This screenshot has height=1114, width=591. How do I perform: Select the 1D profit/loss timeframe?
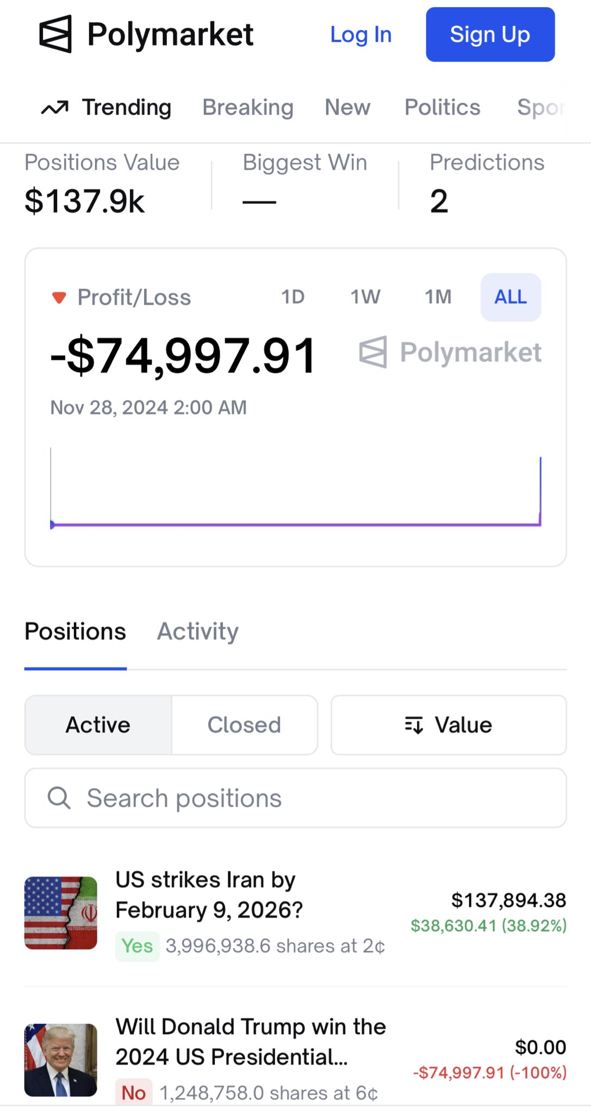tap(293, 297)
